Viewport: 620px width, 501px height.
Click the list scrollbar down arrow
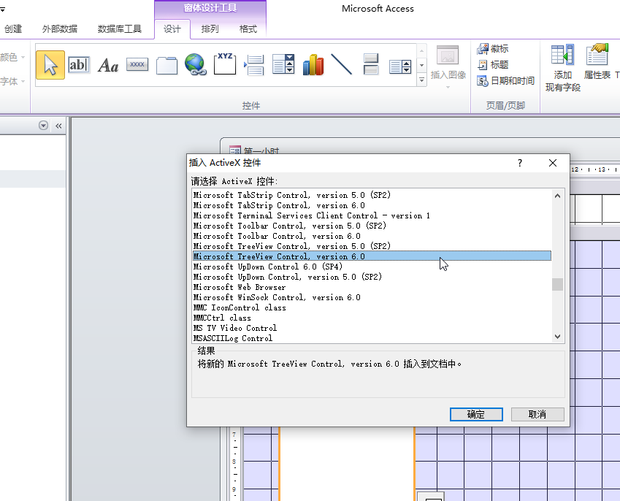pyautogui.click(x=557, y=337)
